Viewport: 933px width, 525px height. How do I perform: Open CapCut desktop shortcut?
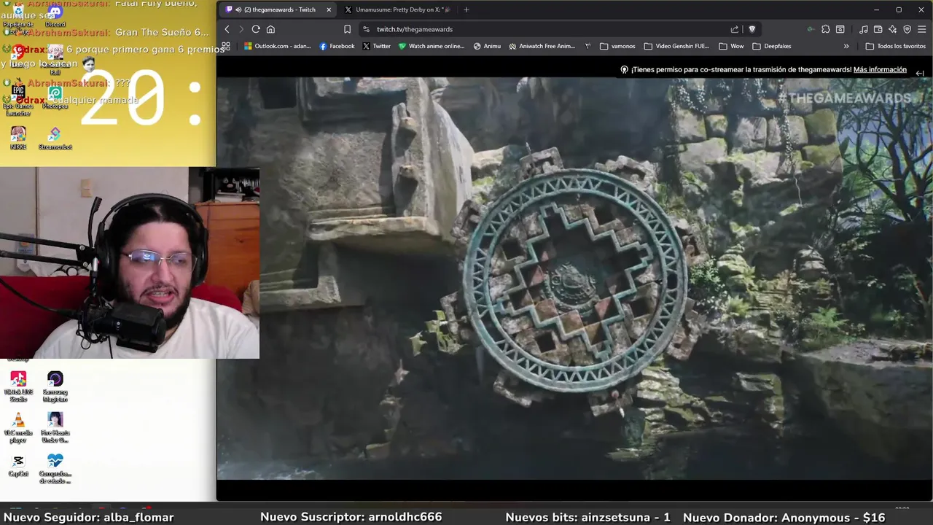click(18, 465)
